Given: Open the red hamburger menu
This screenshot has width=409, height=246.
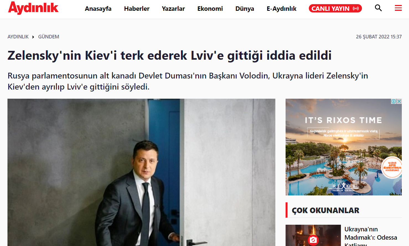Looking at the screenshot, I should click(x=398, y=8).
